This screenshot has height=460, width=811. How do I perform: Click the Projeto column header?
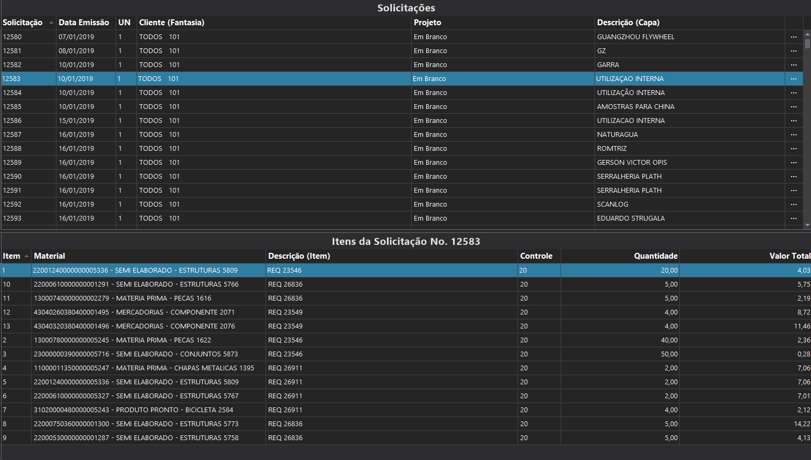point(503,23)
